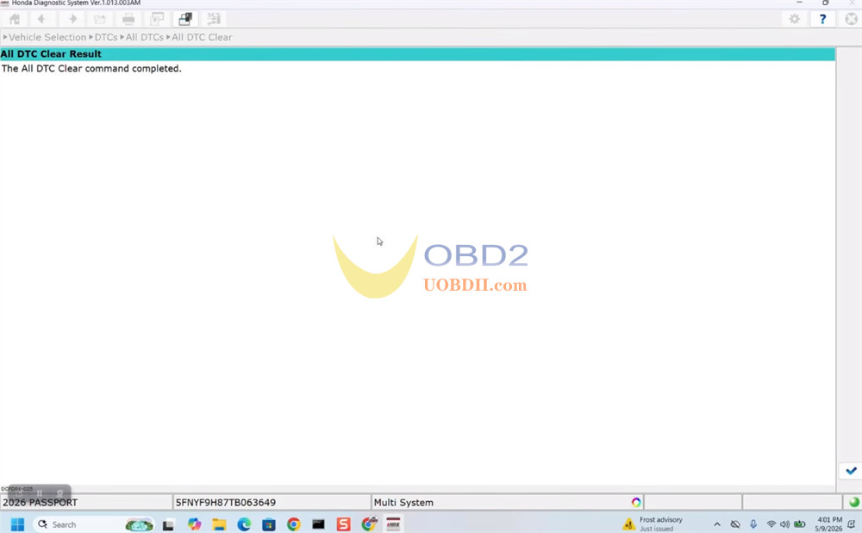Print using the printer toolbar icon
This screenshot has height=533, width=862.
128,19
